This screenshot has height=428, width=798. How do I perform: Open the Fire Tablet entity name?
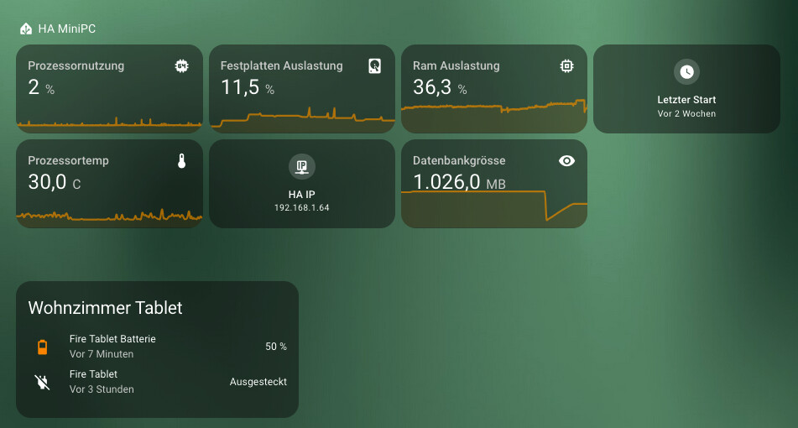93,374
